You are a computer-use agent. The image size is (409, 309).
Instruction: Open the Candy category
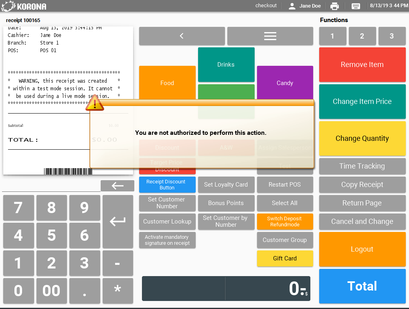(285, 83)
